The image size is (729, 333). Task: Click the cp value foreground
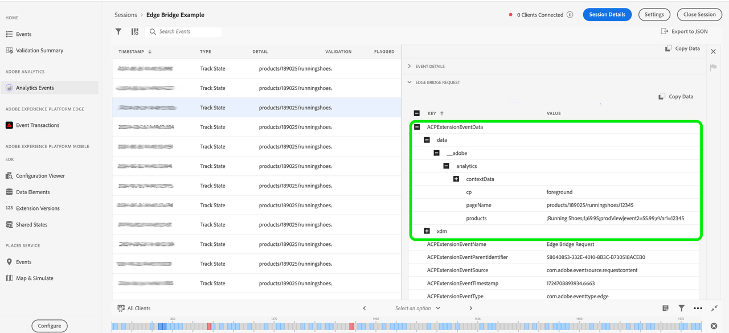(560, 192)
